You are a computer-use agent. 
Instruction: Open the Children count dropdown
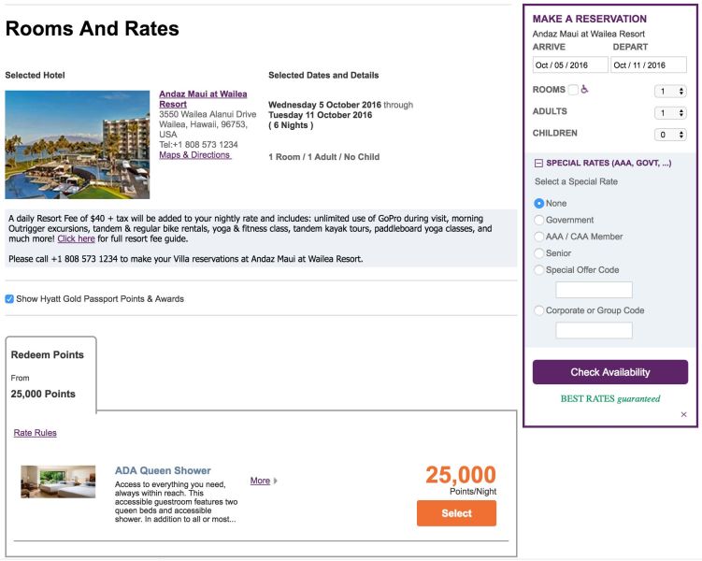670,135
